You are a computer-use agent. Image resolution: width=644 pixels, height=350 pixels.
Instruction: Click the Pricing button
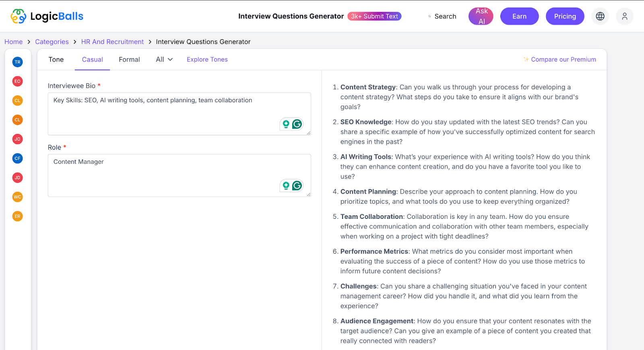(565, 16)
